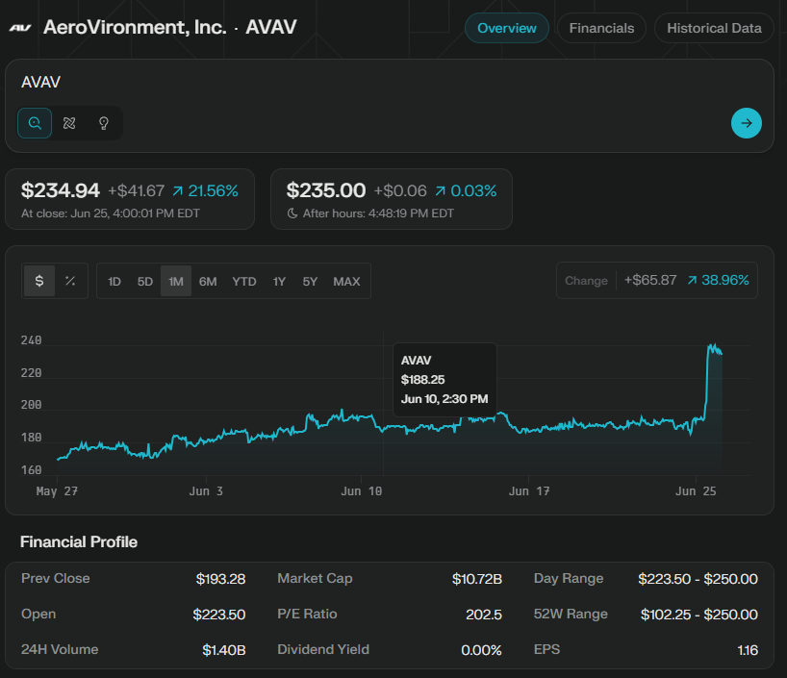Click the $234.94 closing price card

pyautogui.click(x=130, y=199)
